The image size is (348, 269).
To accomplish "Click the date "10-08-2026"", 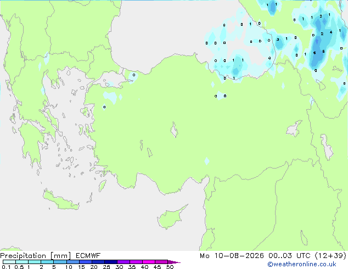I will tap(239, 256).
